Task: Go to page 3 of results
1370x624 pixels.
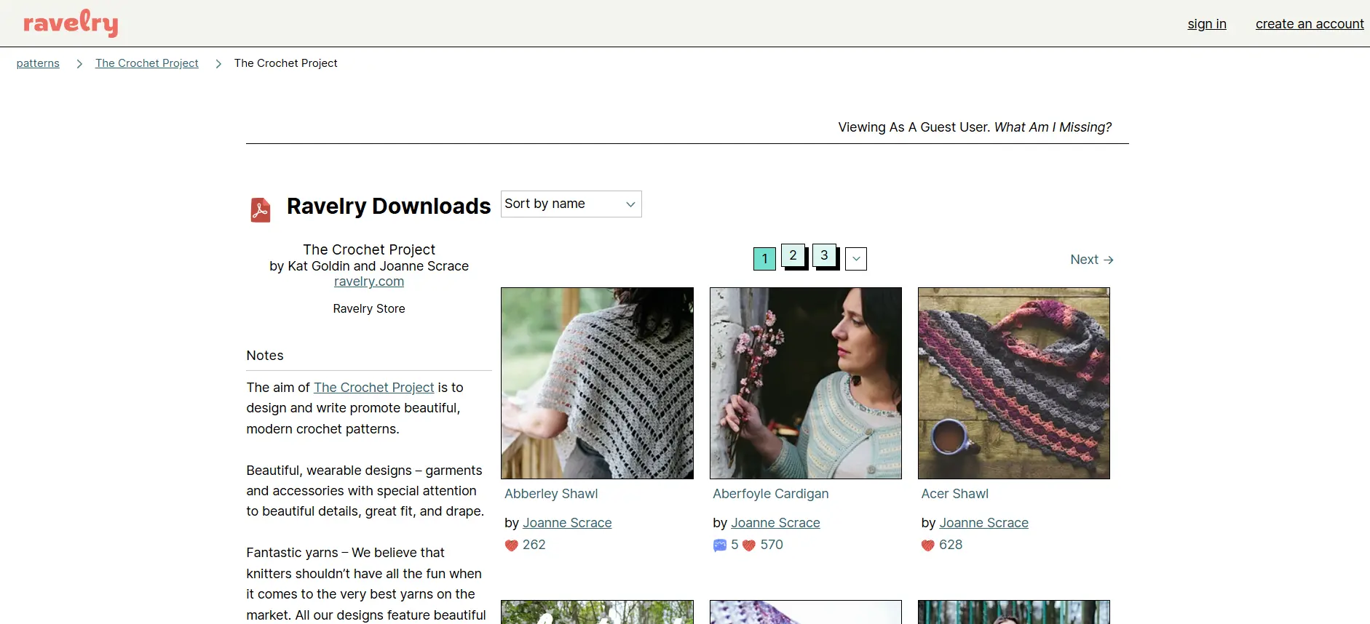Action: pyautogui.click(x=824, y=255)
